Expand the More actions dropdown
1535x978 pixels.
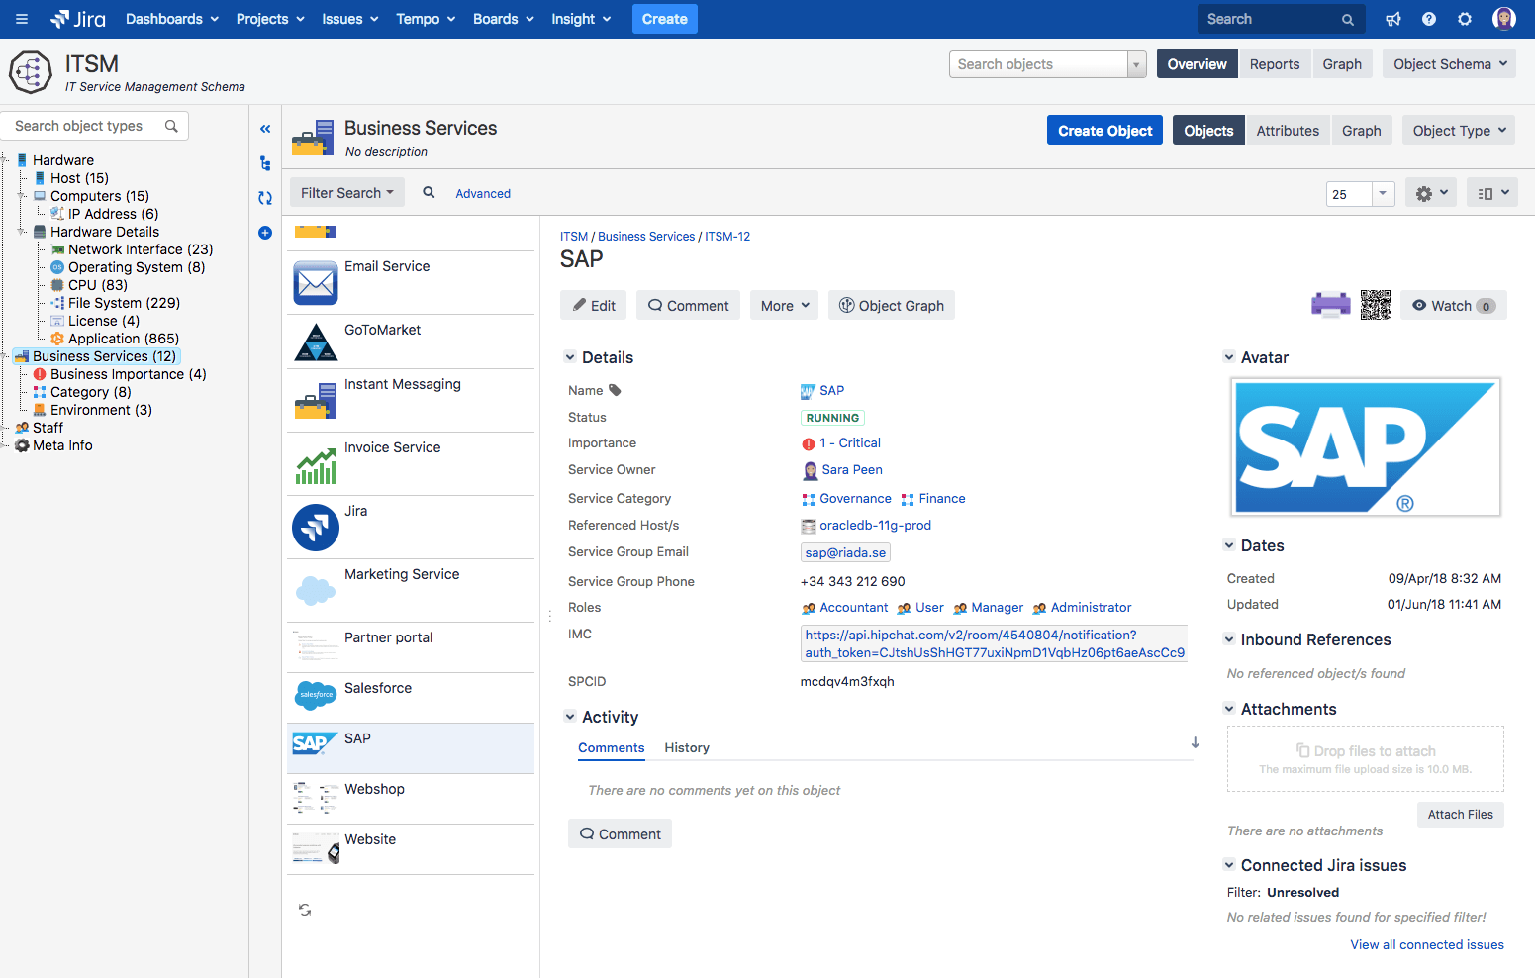785,306
